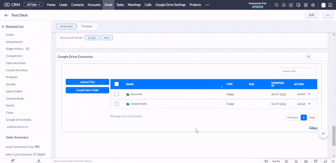Click the Assign button
Screen dimensions: 336x163
pyautogui.click(x=92, y=38)
